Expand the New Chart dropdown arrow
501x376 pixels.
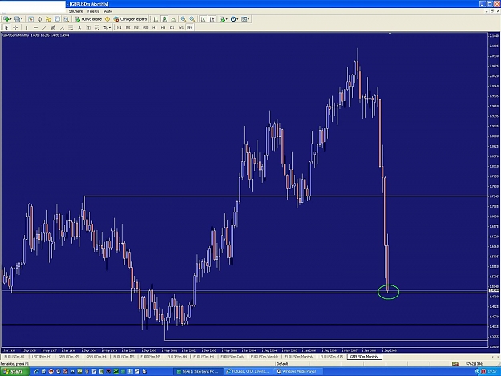point(10,19)
